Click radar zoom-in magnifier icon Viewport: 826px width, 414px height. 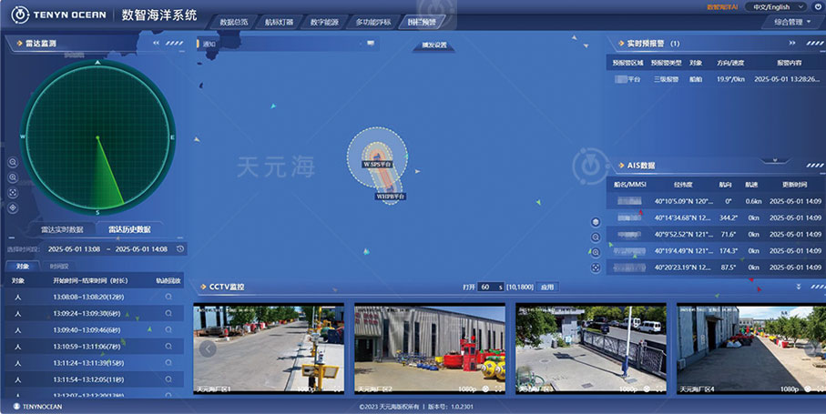(13, 162)
